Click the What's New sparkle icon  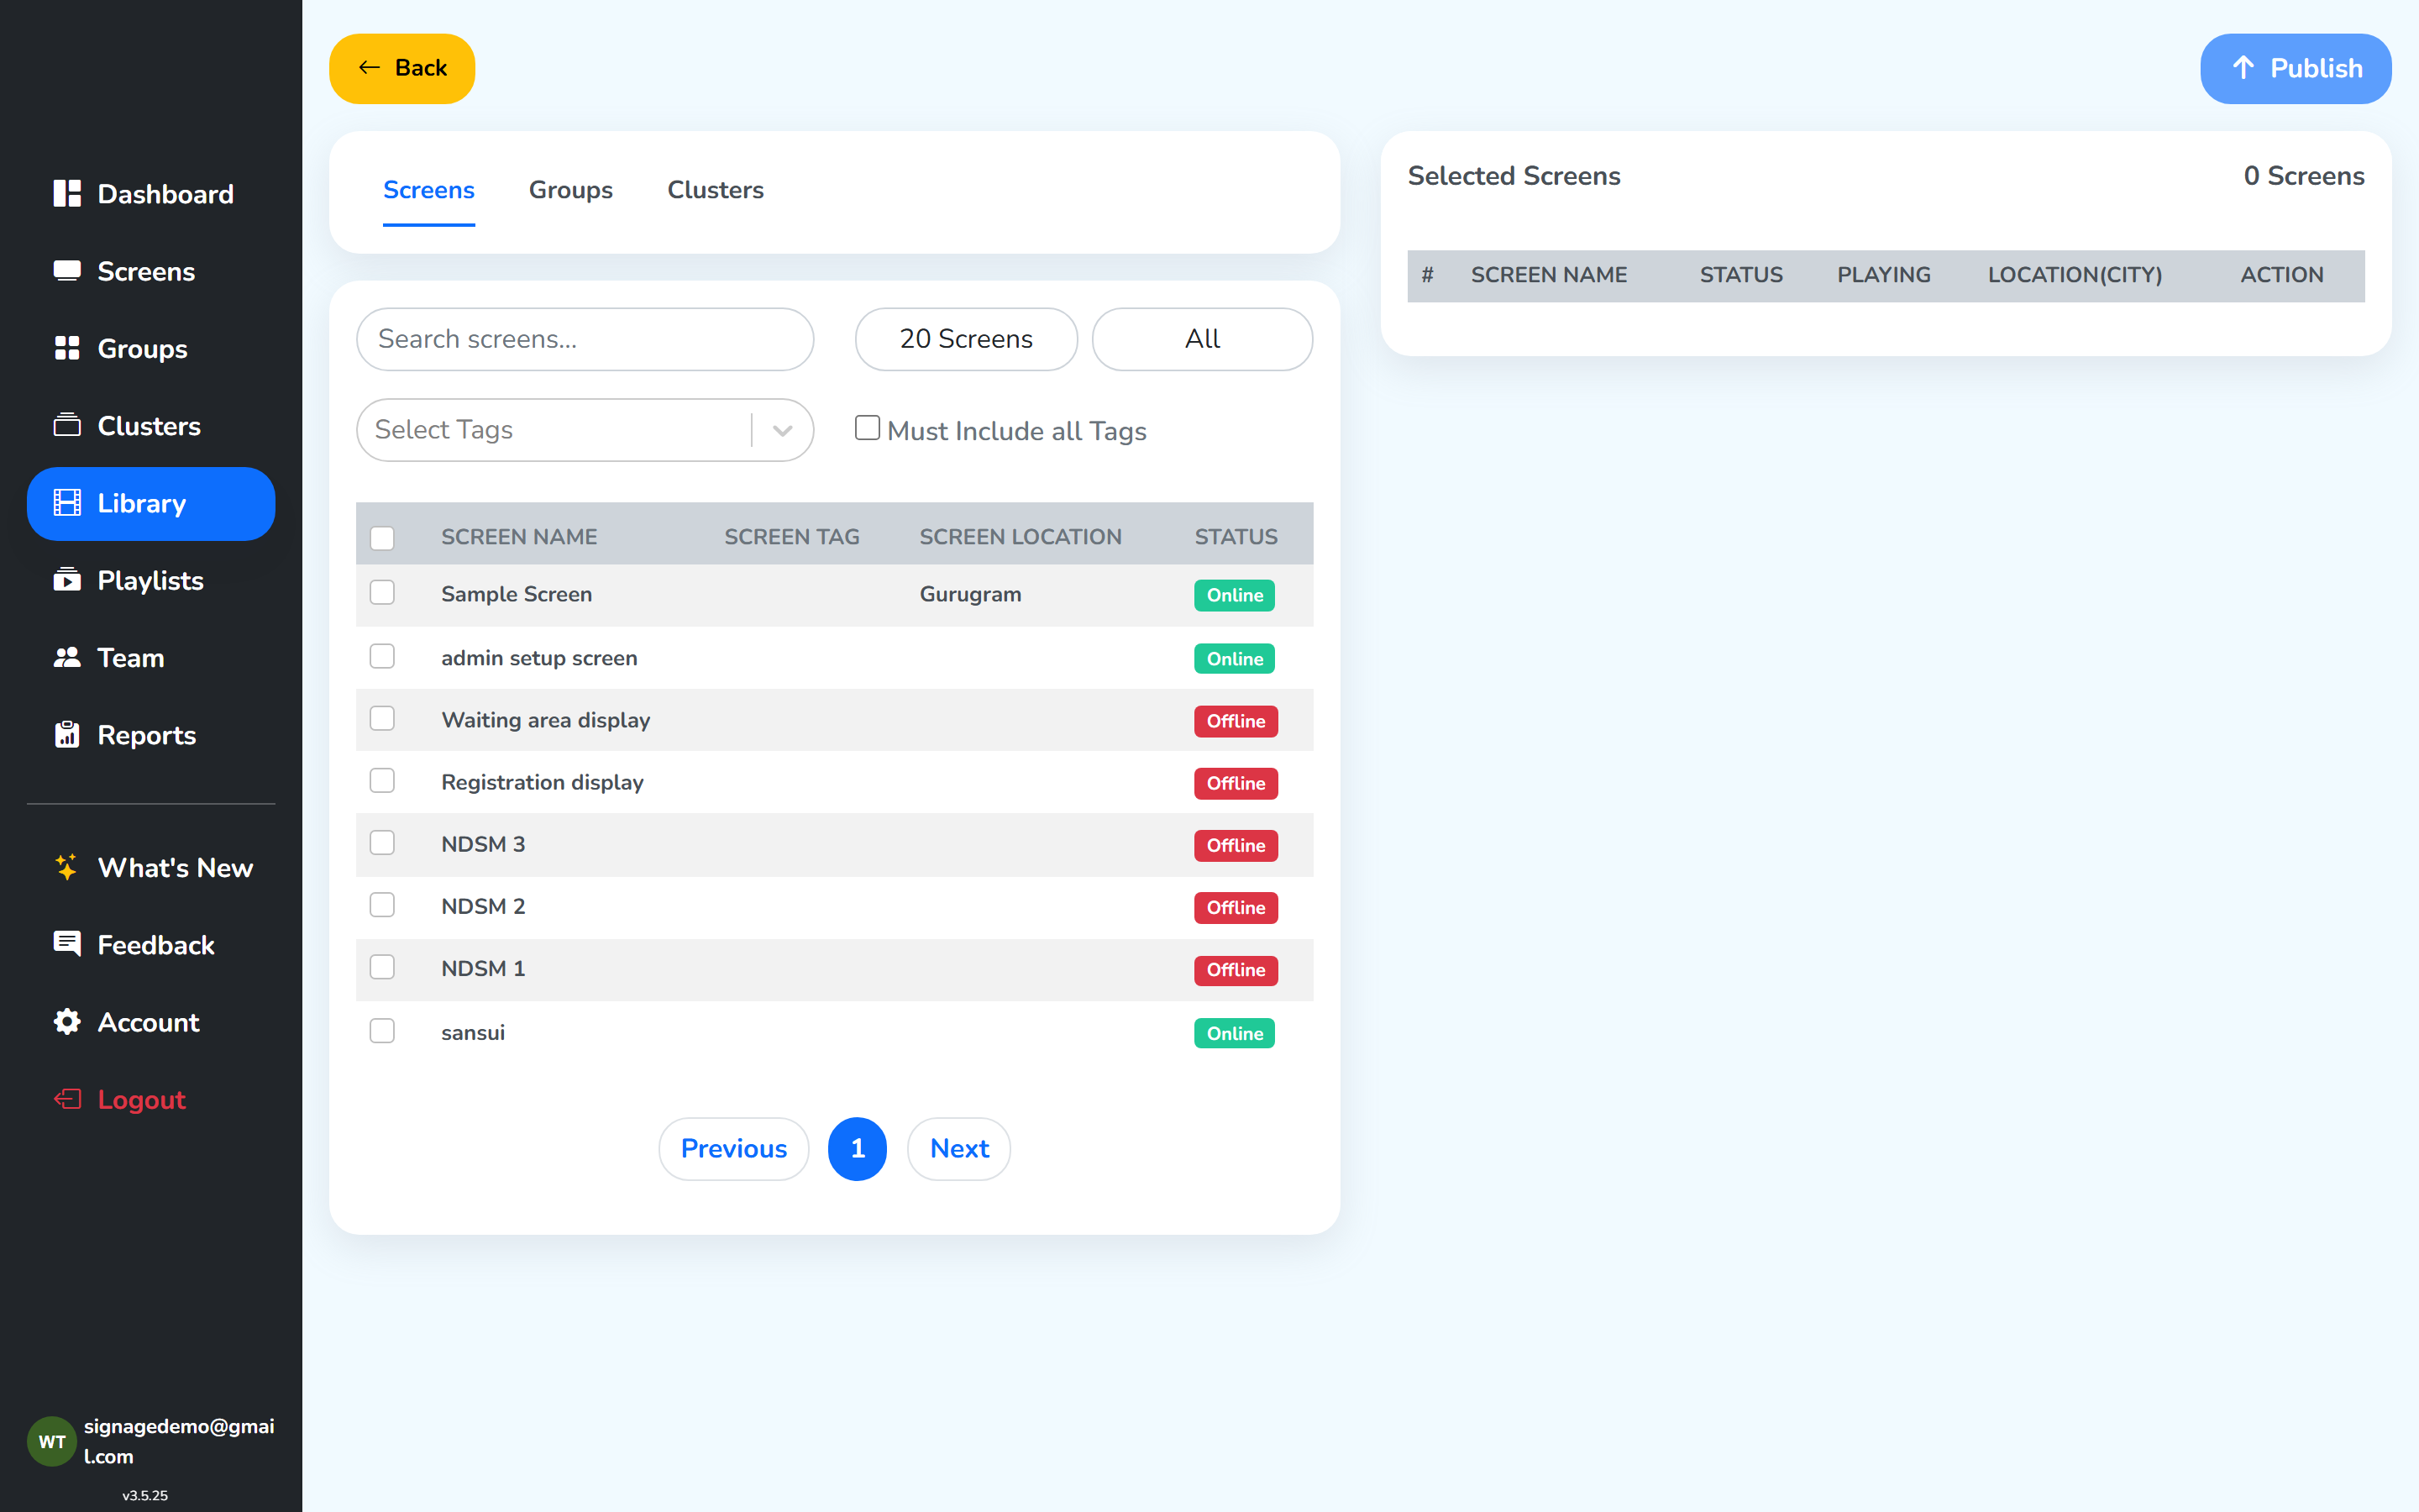tap(67, 867)
